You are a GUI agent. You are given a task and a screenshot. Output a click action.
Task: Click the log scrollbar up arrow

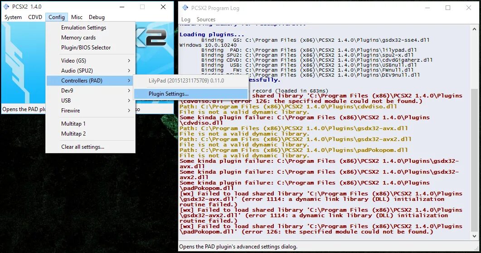475,29
